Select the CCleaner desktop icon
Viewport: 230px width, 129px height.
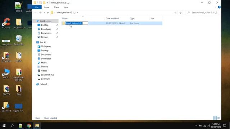(6, 23)
